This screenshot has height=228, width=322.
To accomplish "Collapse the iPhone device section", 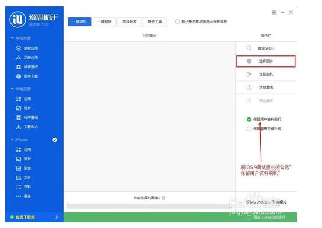I will coord(12,139).
